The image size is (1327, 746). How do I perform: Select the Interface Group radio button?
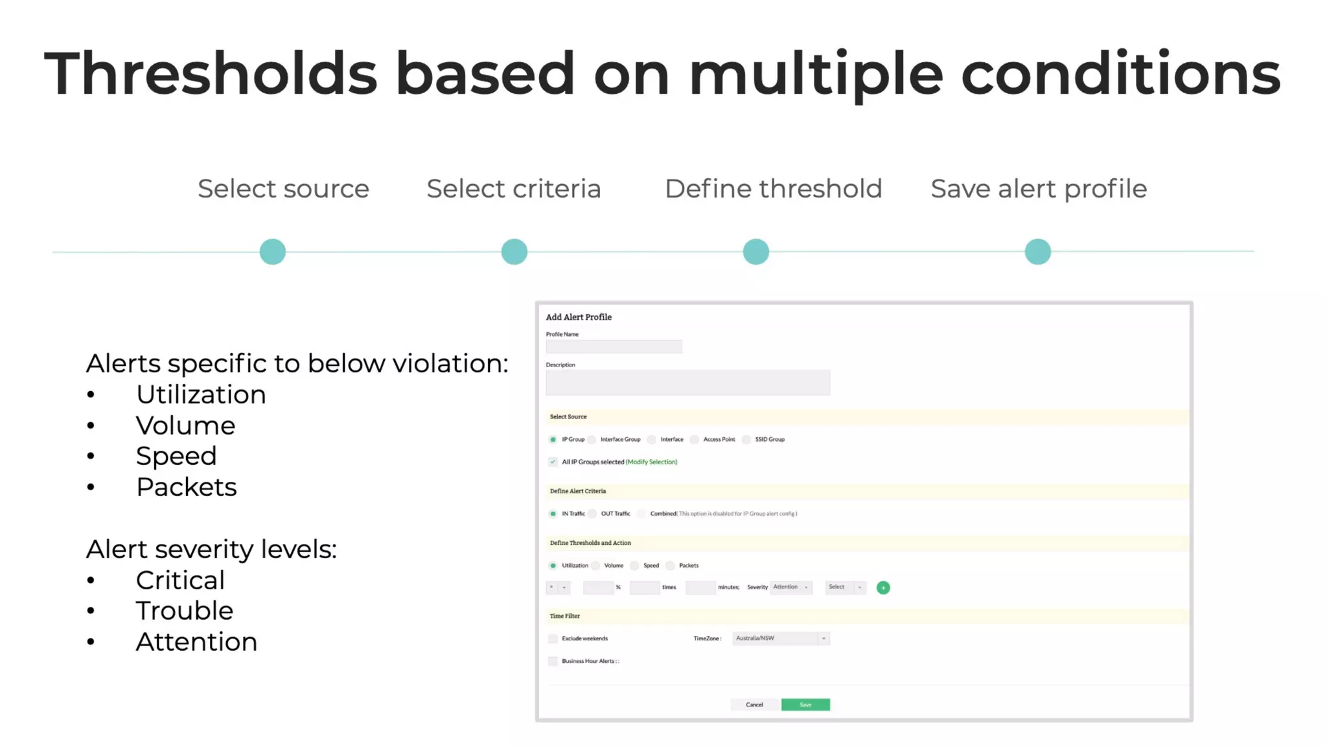click(592, 440)
